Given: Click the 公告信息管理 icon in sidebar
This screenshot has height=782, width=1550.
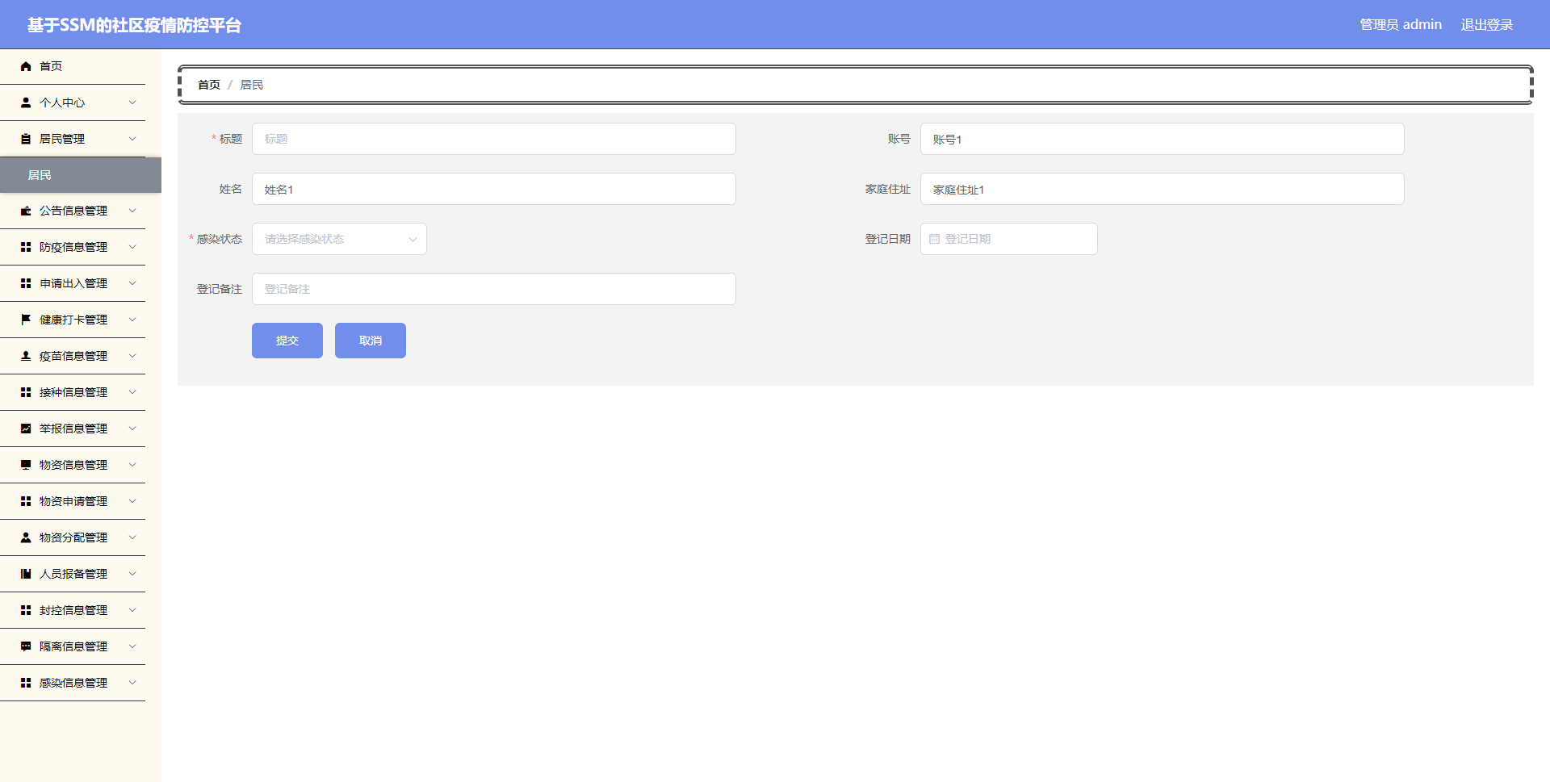Looking at the screenshot, I should 26,211.
